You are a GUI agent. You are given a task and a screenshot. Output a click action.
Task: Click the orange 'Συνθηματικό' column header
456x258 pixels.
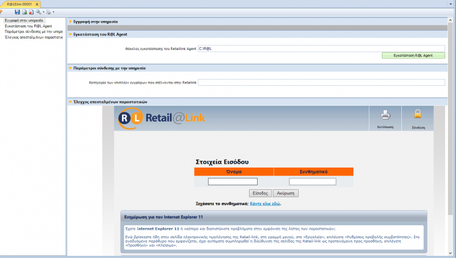(313, 172)
